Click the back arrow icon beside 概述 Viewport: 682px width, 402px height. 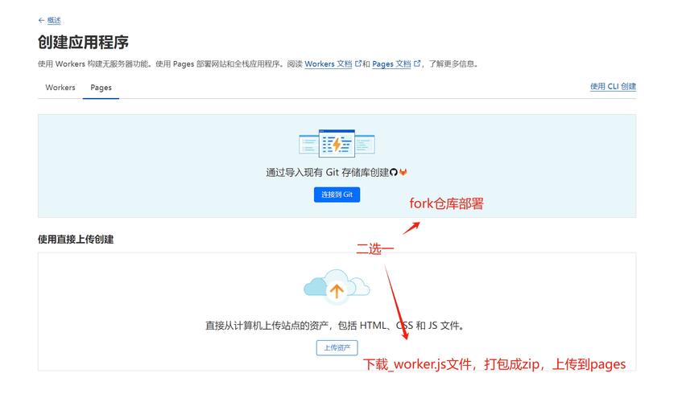click(41, 20)
